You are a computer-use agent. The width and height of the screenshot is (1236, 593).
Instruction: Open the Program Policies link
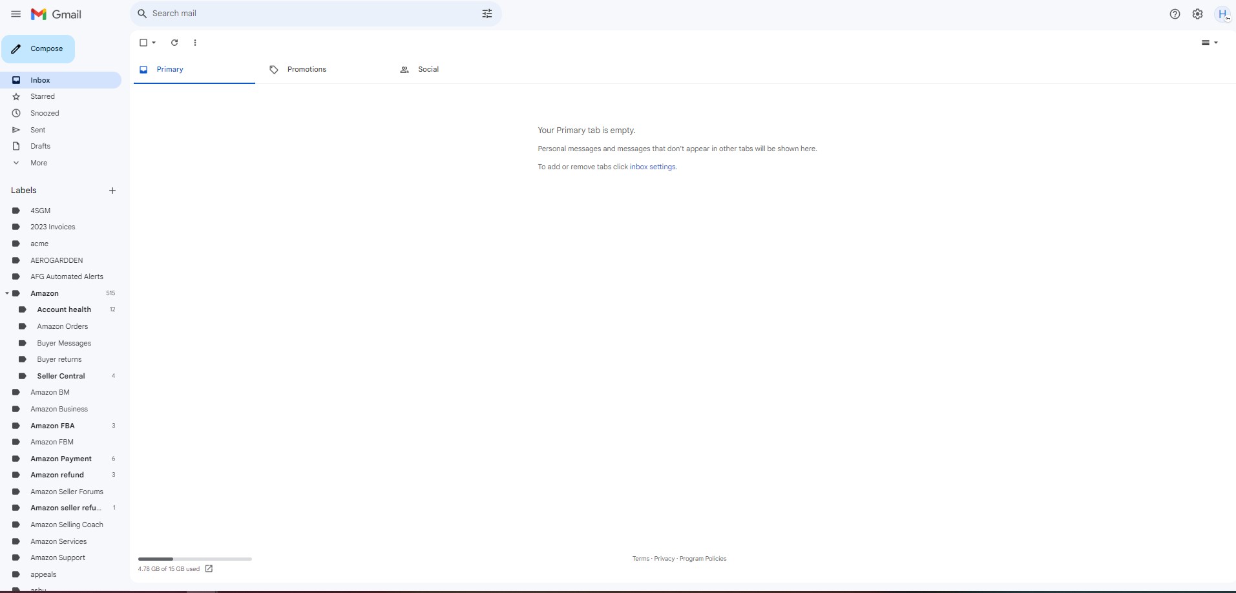coord(703,559)
